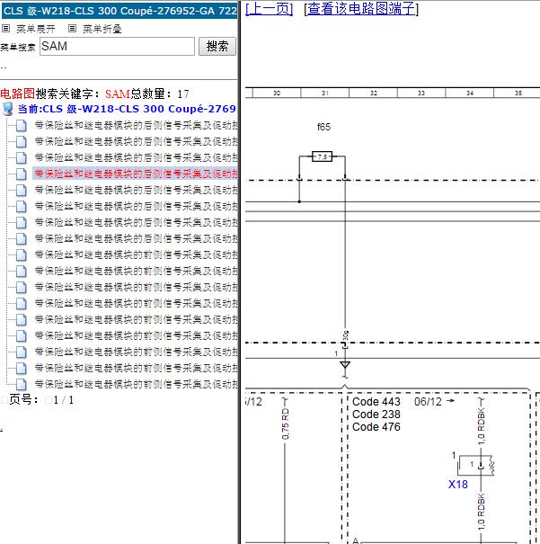Click the document icon of the highlighted red entry

point(22,174)
